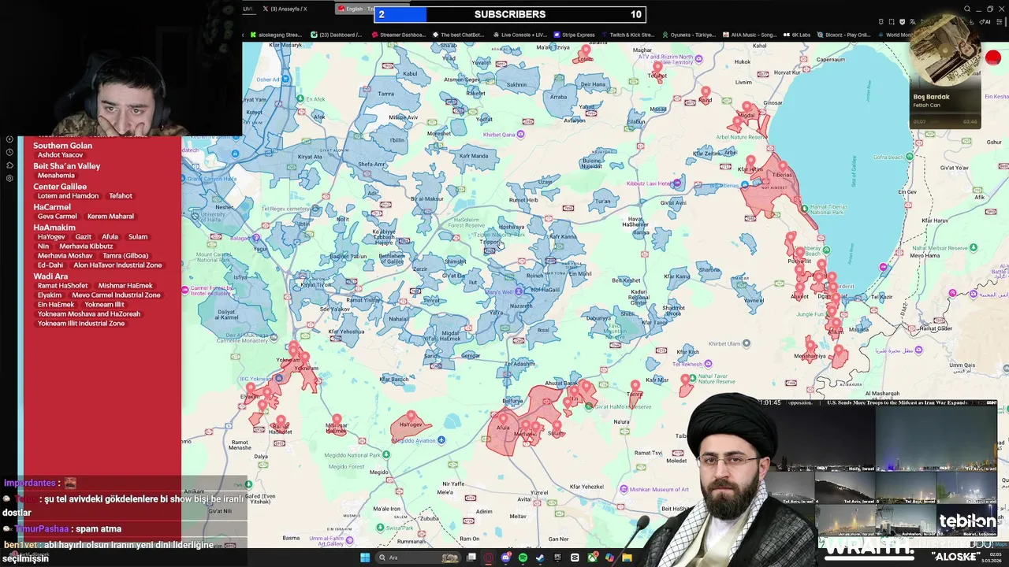Screen dimensions: 1009x567
Task: Click 'Wadi Ara' region heading
Action: [50, 276]
